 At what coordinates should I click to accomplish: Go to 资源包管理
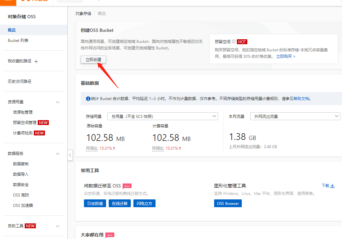(23, 112)
